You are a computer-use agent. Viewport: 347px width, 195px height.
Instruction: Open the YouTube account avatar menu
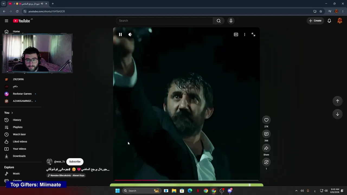(340, 21)
